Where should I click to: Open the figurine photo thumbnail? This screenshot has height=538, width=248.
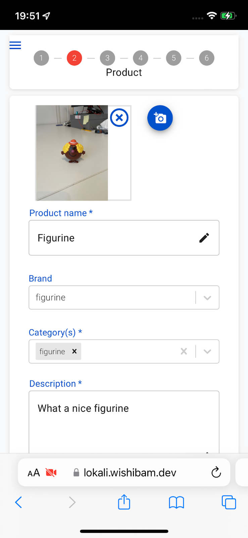(72, 153)
